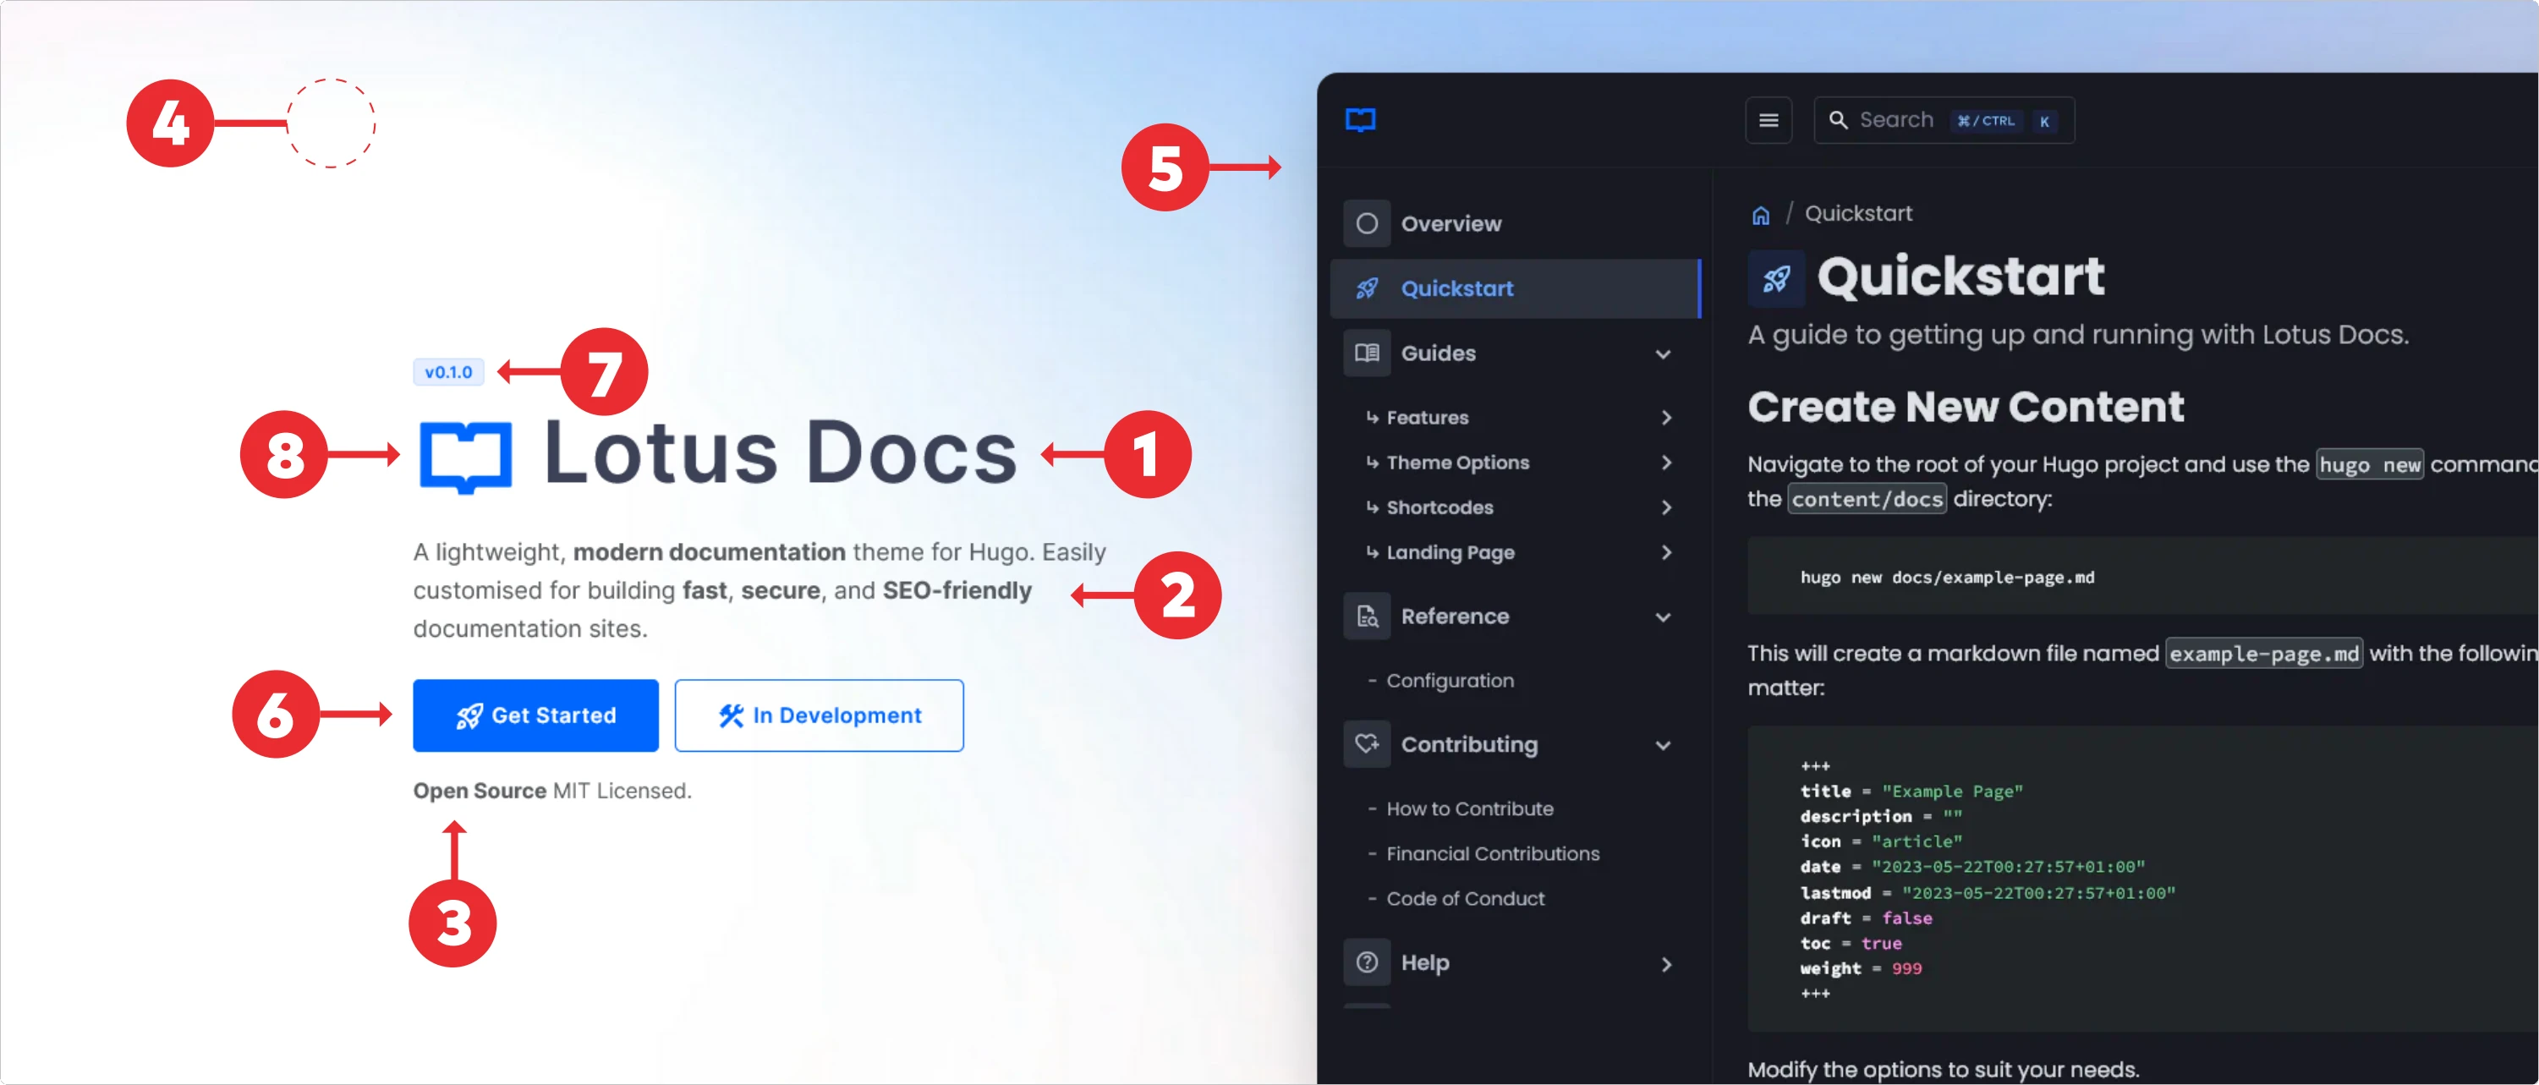The image size is (2539, 1085).
Task: Click the 'content/docs' inline code
Action: tap(1867, 500)
